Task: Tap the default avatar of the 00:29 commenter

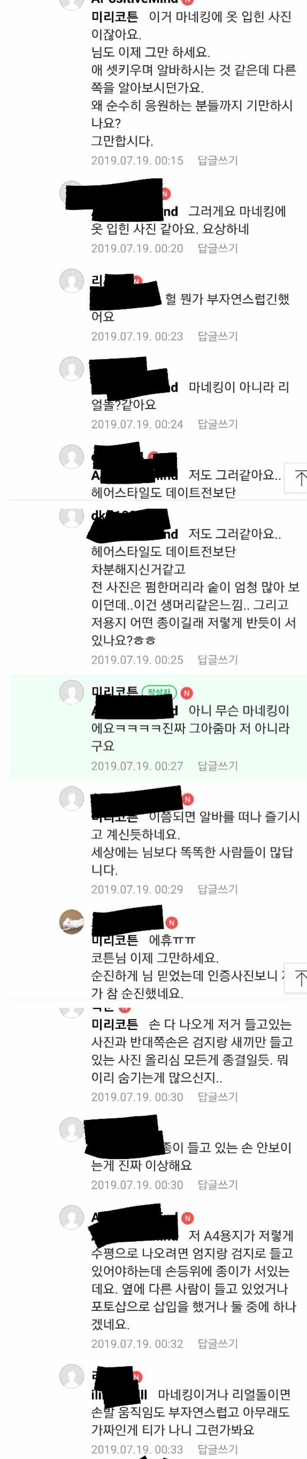Action: tap(72, 799)
